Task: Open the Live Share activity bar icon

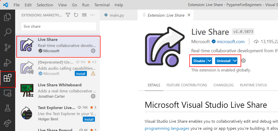Action: 7,123
